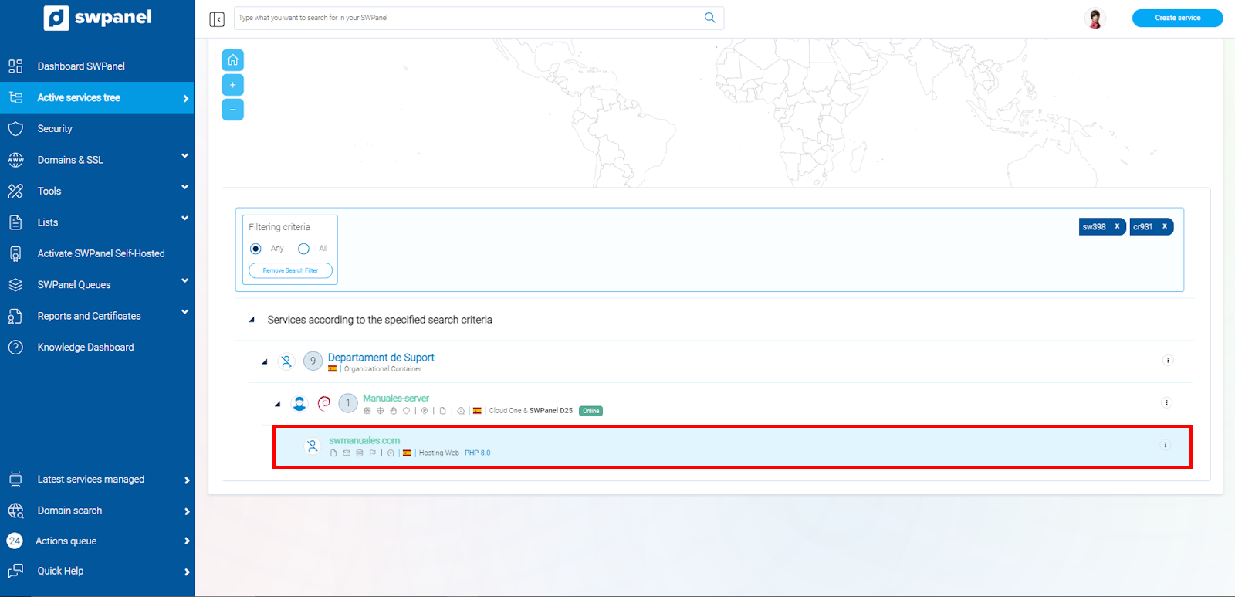
Task: Click the 24 Actions queue counter badge
Action: click(x=15, y=541)
